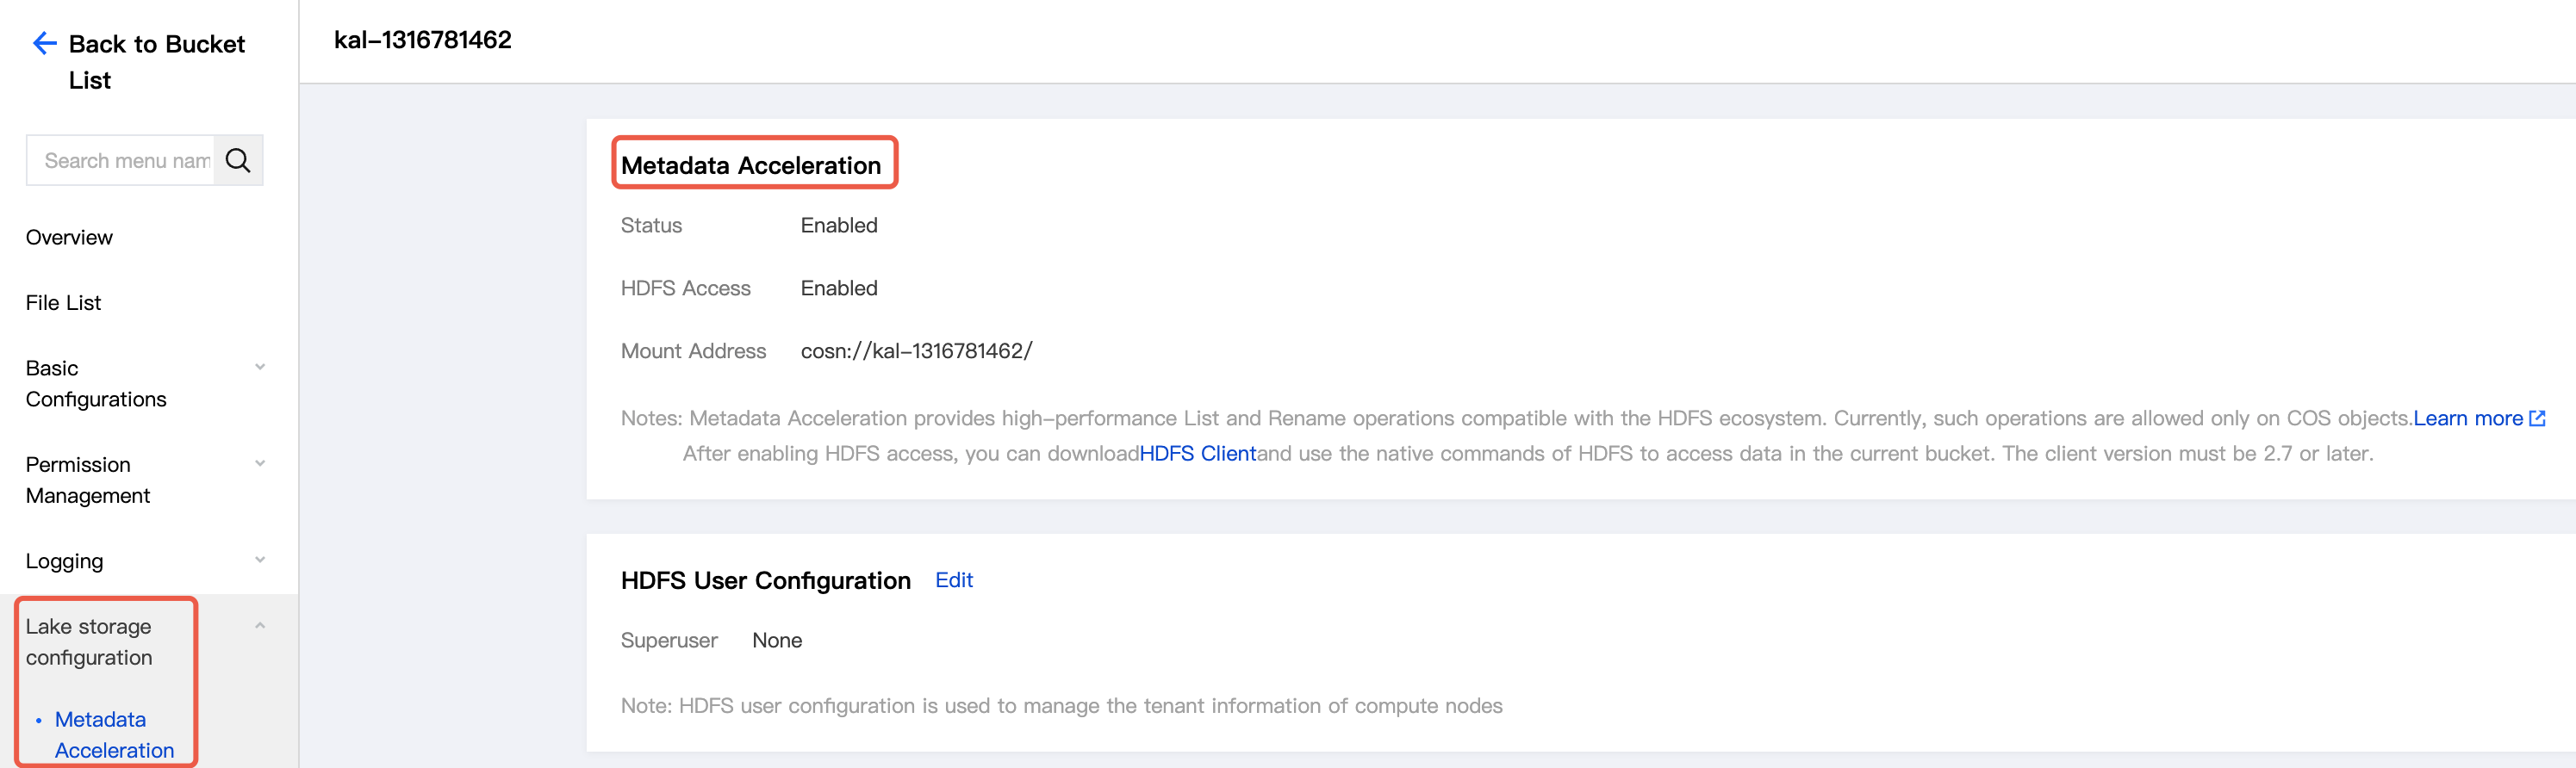
Task: Open the File List menu item
Action: (x=63, y=302)
